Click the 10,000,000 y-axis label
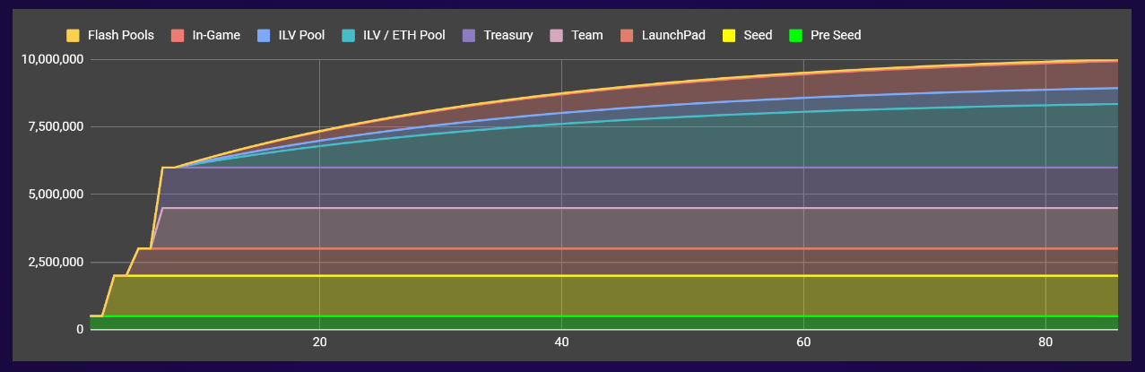The height and width of the screenshot is (372, 1145). [53, 59]
